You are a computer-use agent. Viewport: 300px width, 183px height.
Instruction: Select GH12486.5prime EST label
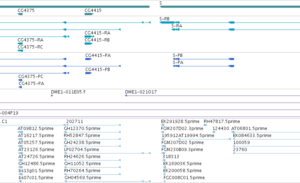coord(37,164)
